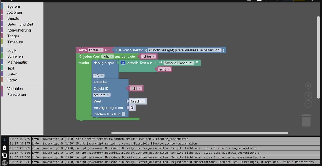Open the Aktionen toolbox category
This screenshot has height=166, width=322.
[x=14, y=12]
